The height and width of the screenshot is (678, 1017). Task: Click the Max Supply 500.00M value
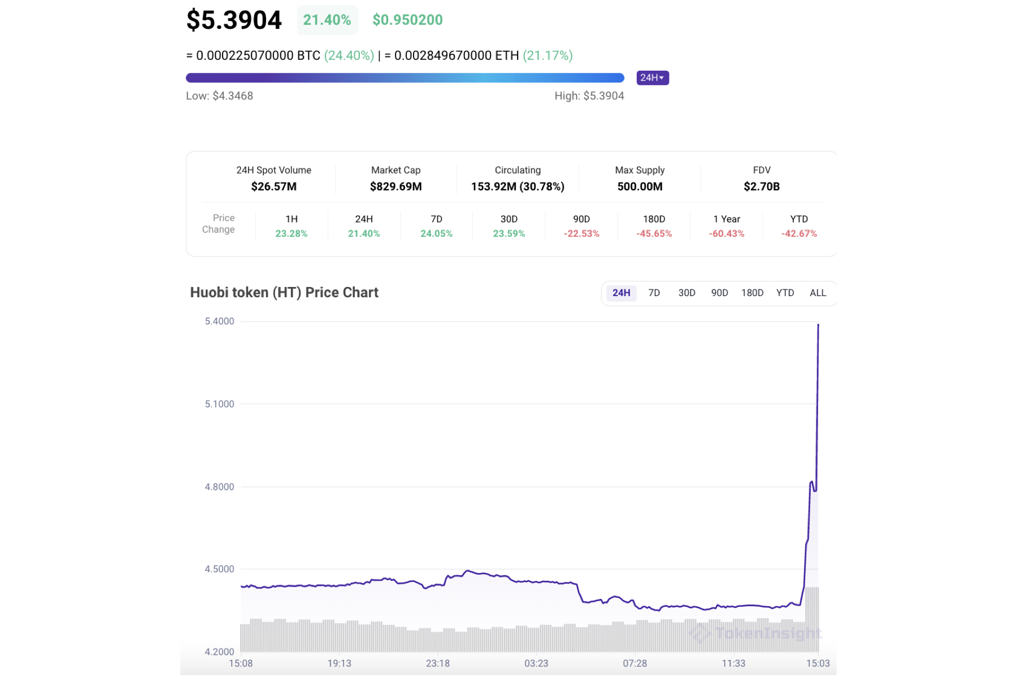(x=639, y=186)
